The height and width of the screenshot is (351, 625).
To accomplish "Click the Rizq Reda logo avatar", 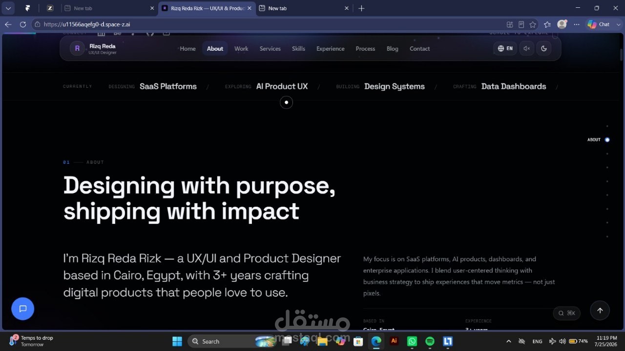I will tap(77, 48).
